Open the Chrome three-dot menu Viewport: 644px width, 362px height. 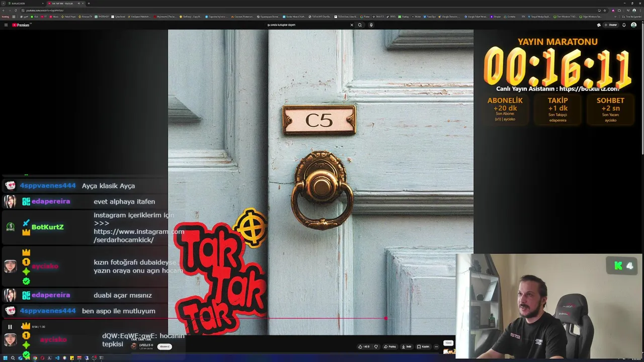[x=640, y=11]
